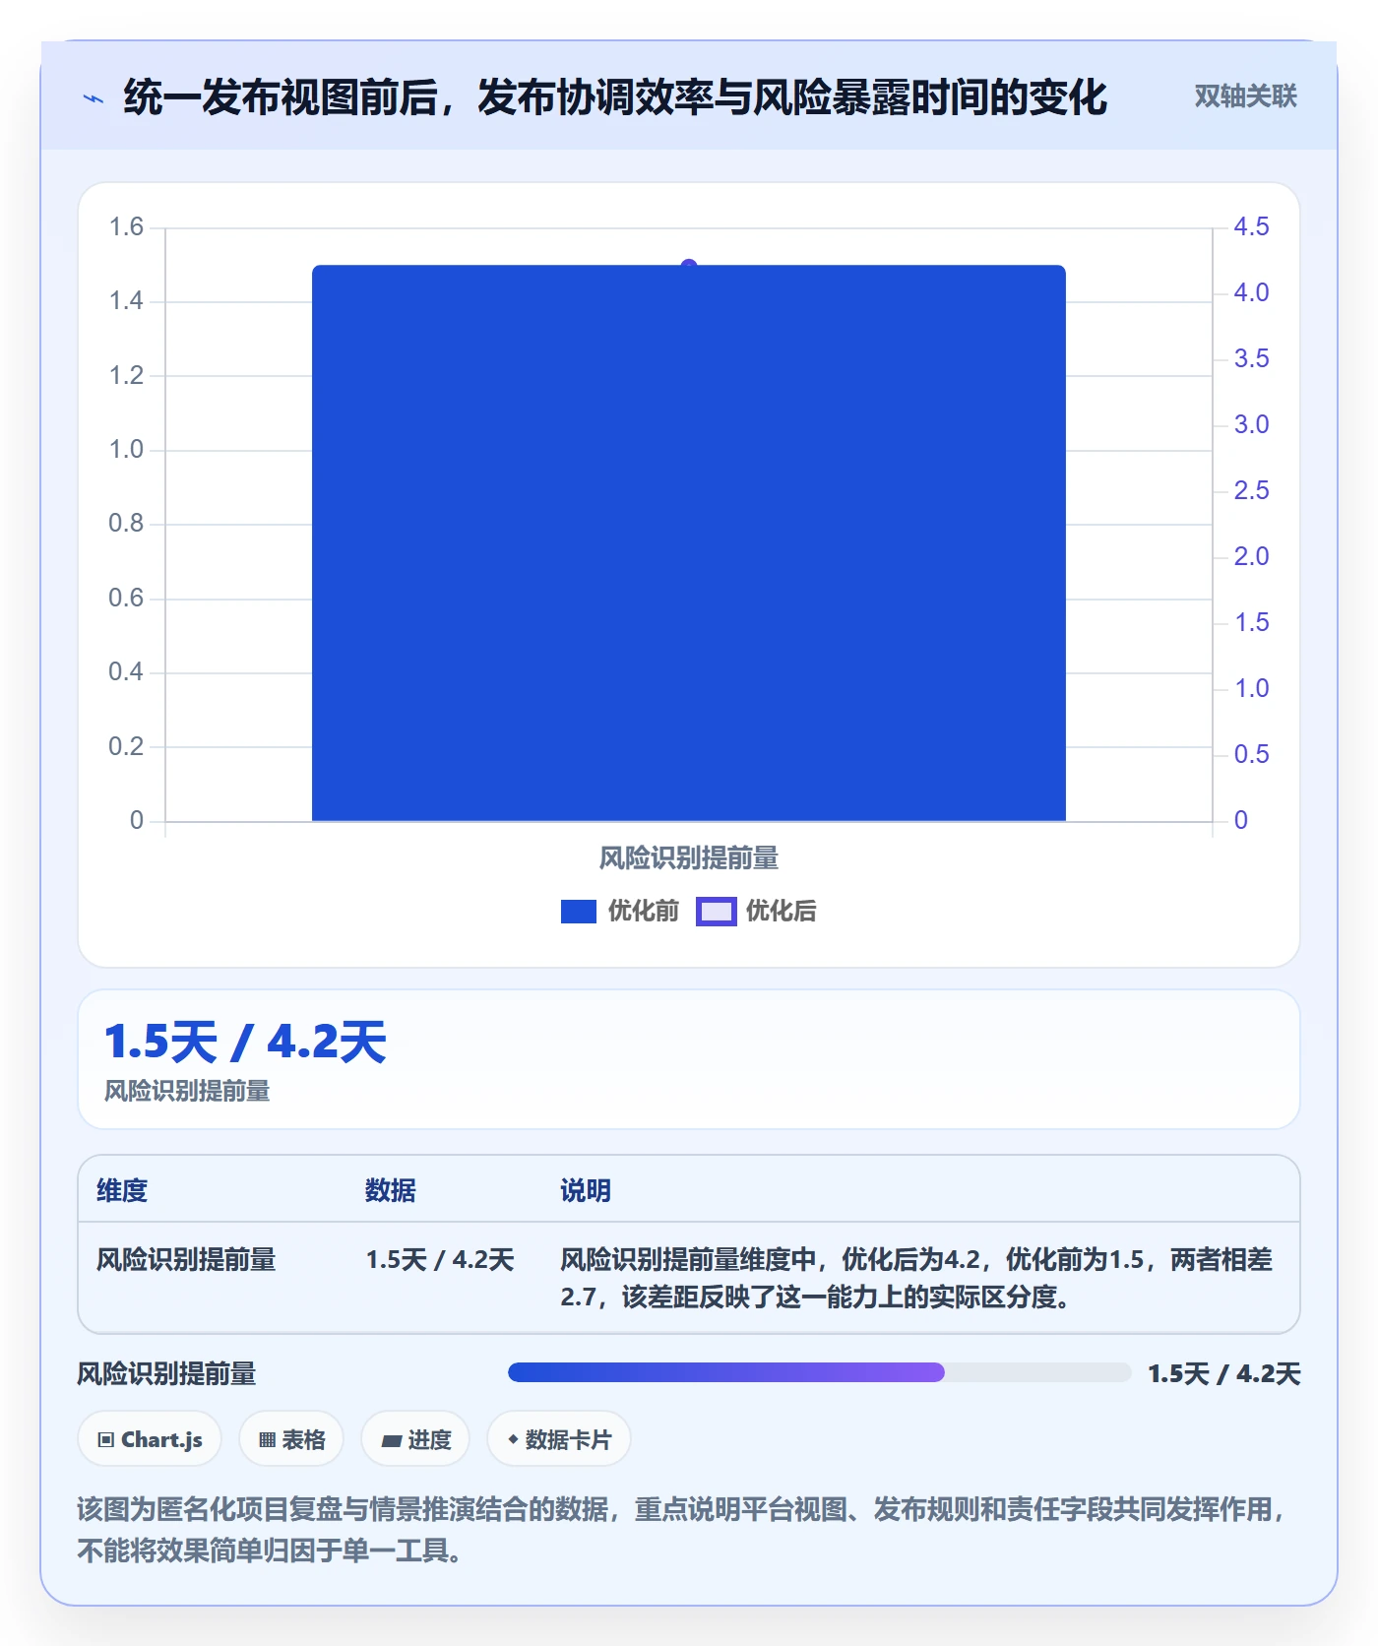Click the 优化后 legend label text
Screen dimensions: 1378x1646
(782, 911)
